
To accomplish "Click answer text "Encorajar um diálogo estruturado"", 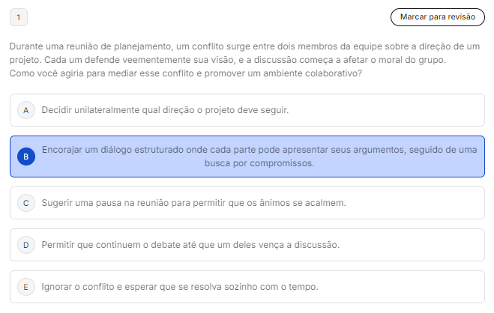I will [150, 150].
